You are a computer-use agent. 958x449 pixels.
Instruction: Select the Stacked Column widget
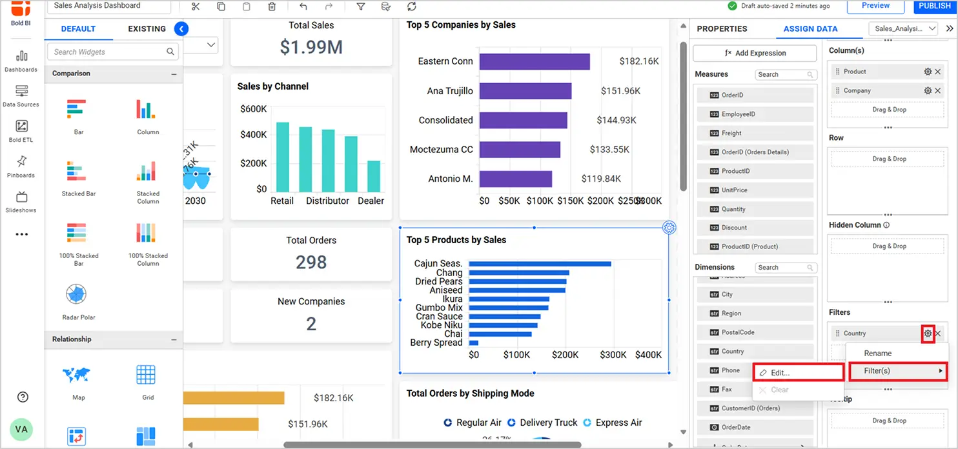click(147, 182)
